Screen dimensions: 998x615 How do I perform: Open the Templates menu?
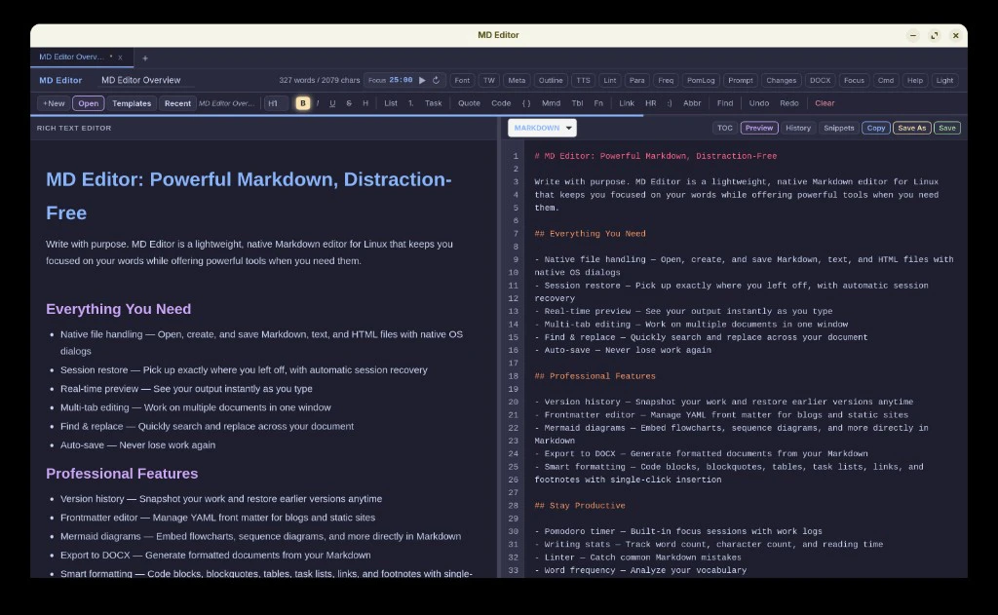132,103
